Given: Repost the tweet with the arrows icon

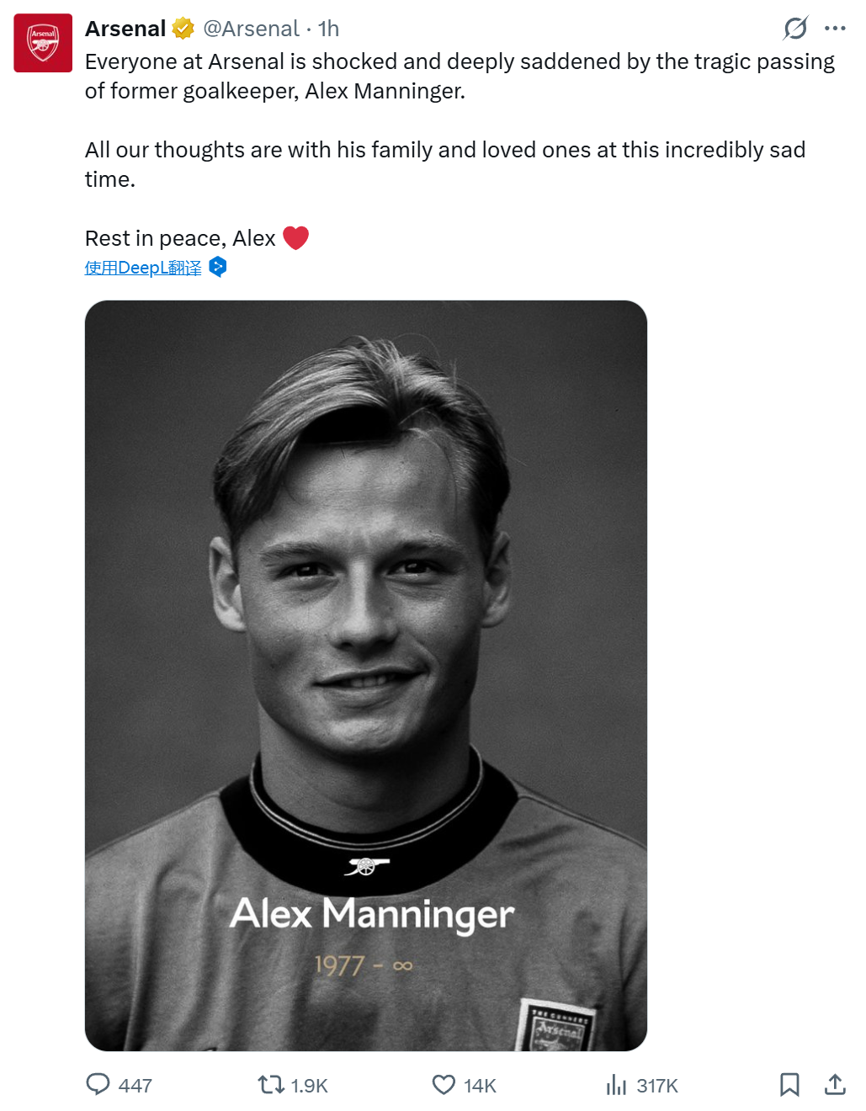Looking at the screenshot, I should click(x=271, y=1084).
